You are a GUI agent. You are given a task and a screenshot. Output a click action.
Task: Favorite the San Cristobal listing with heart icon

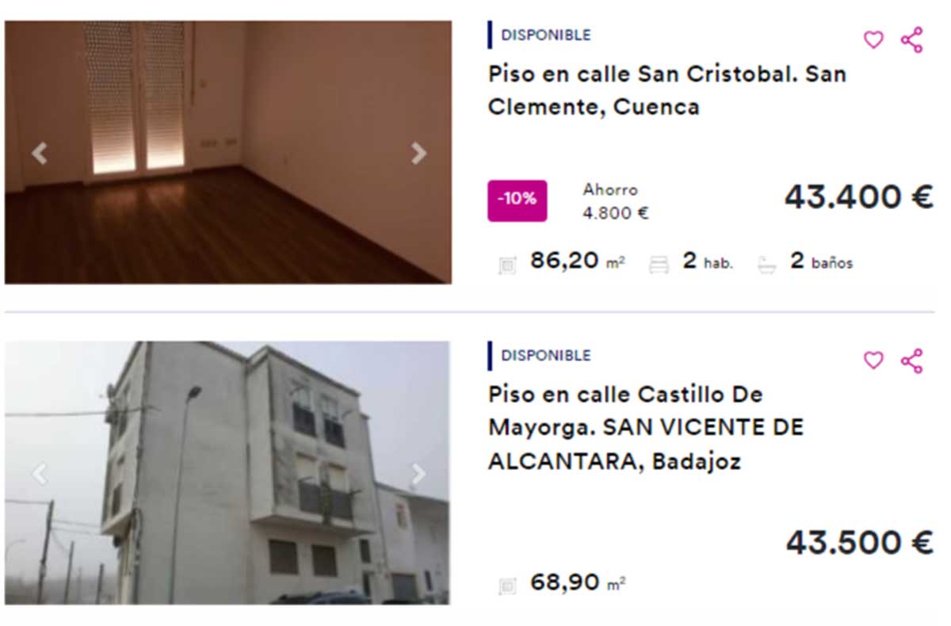pyautogui.click(x=873, y=40)
